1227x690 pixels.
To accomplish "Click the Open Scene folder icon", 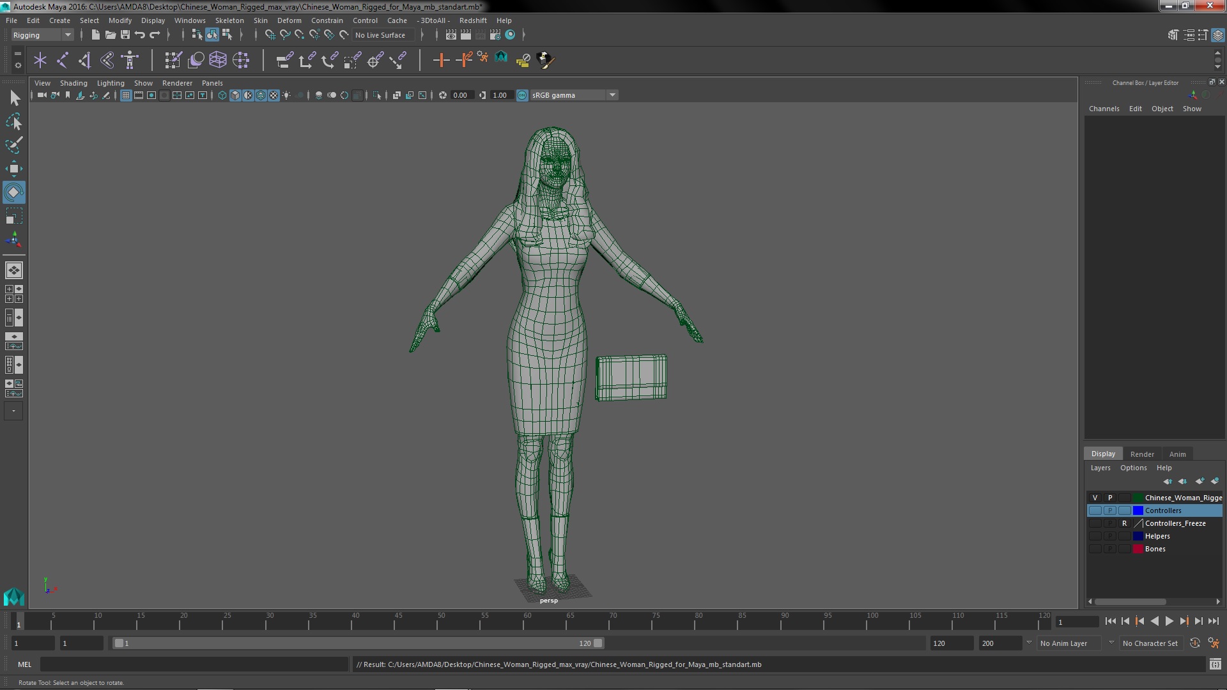I will (x=110, y=34).
